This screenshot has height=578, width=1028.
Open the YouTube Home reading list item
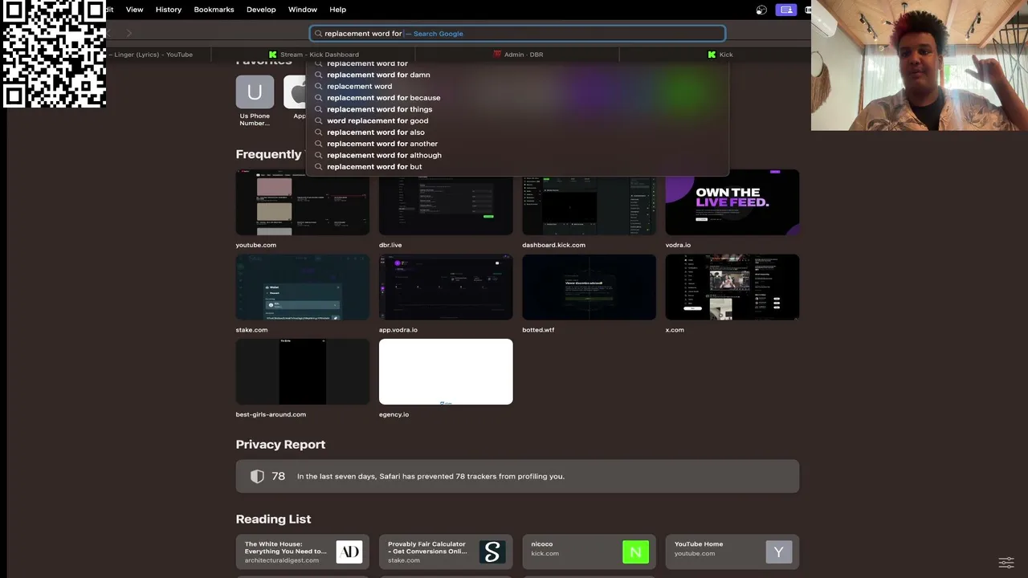(732, 552)
